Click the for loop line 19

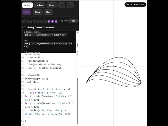point(49,89)
